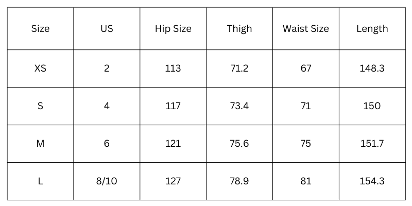Select waist size value 75
The height and width of the screenshot is (206, 412).
(x=306, y=144)
